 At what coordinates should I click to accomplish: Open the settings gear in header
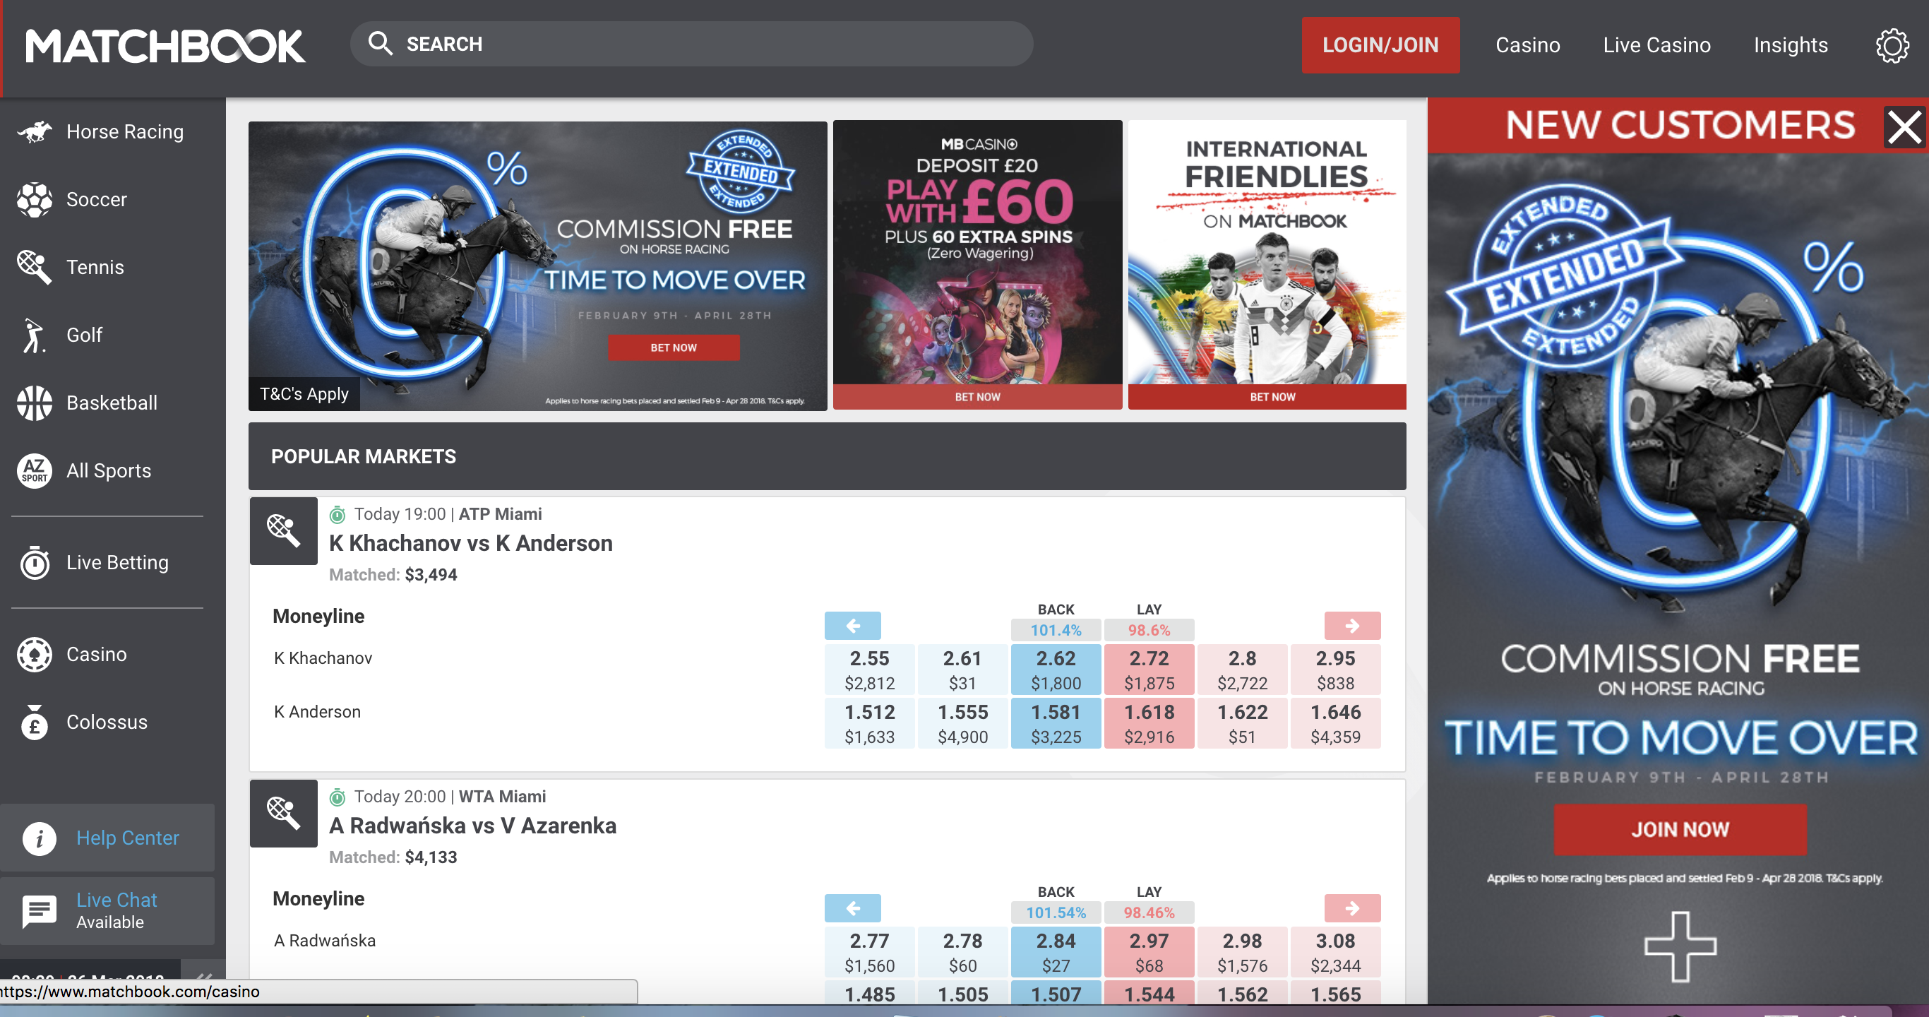(x=1892, y=46)
